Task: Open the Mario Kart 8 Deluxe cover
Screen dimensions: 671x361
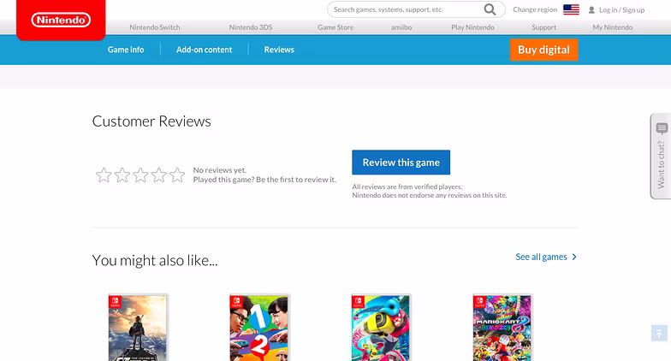Action: coord(502,328)
